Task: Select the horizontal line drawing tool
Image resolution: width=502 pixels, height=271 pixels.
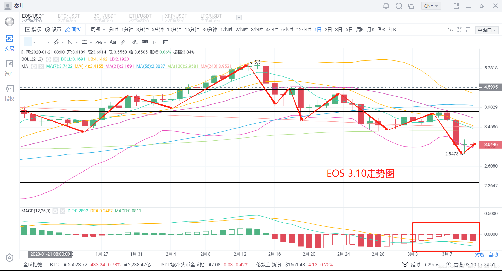Action: click(x=42, y=42)
